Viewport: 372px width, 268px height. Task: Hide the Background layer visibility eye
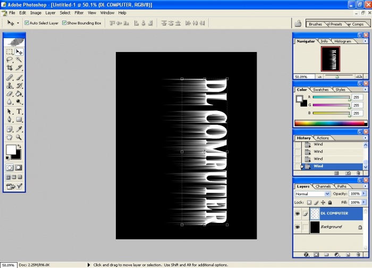click(x=298, y=227)
